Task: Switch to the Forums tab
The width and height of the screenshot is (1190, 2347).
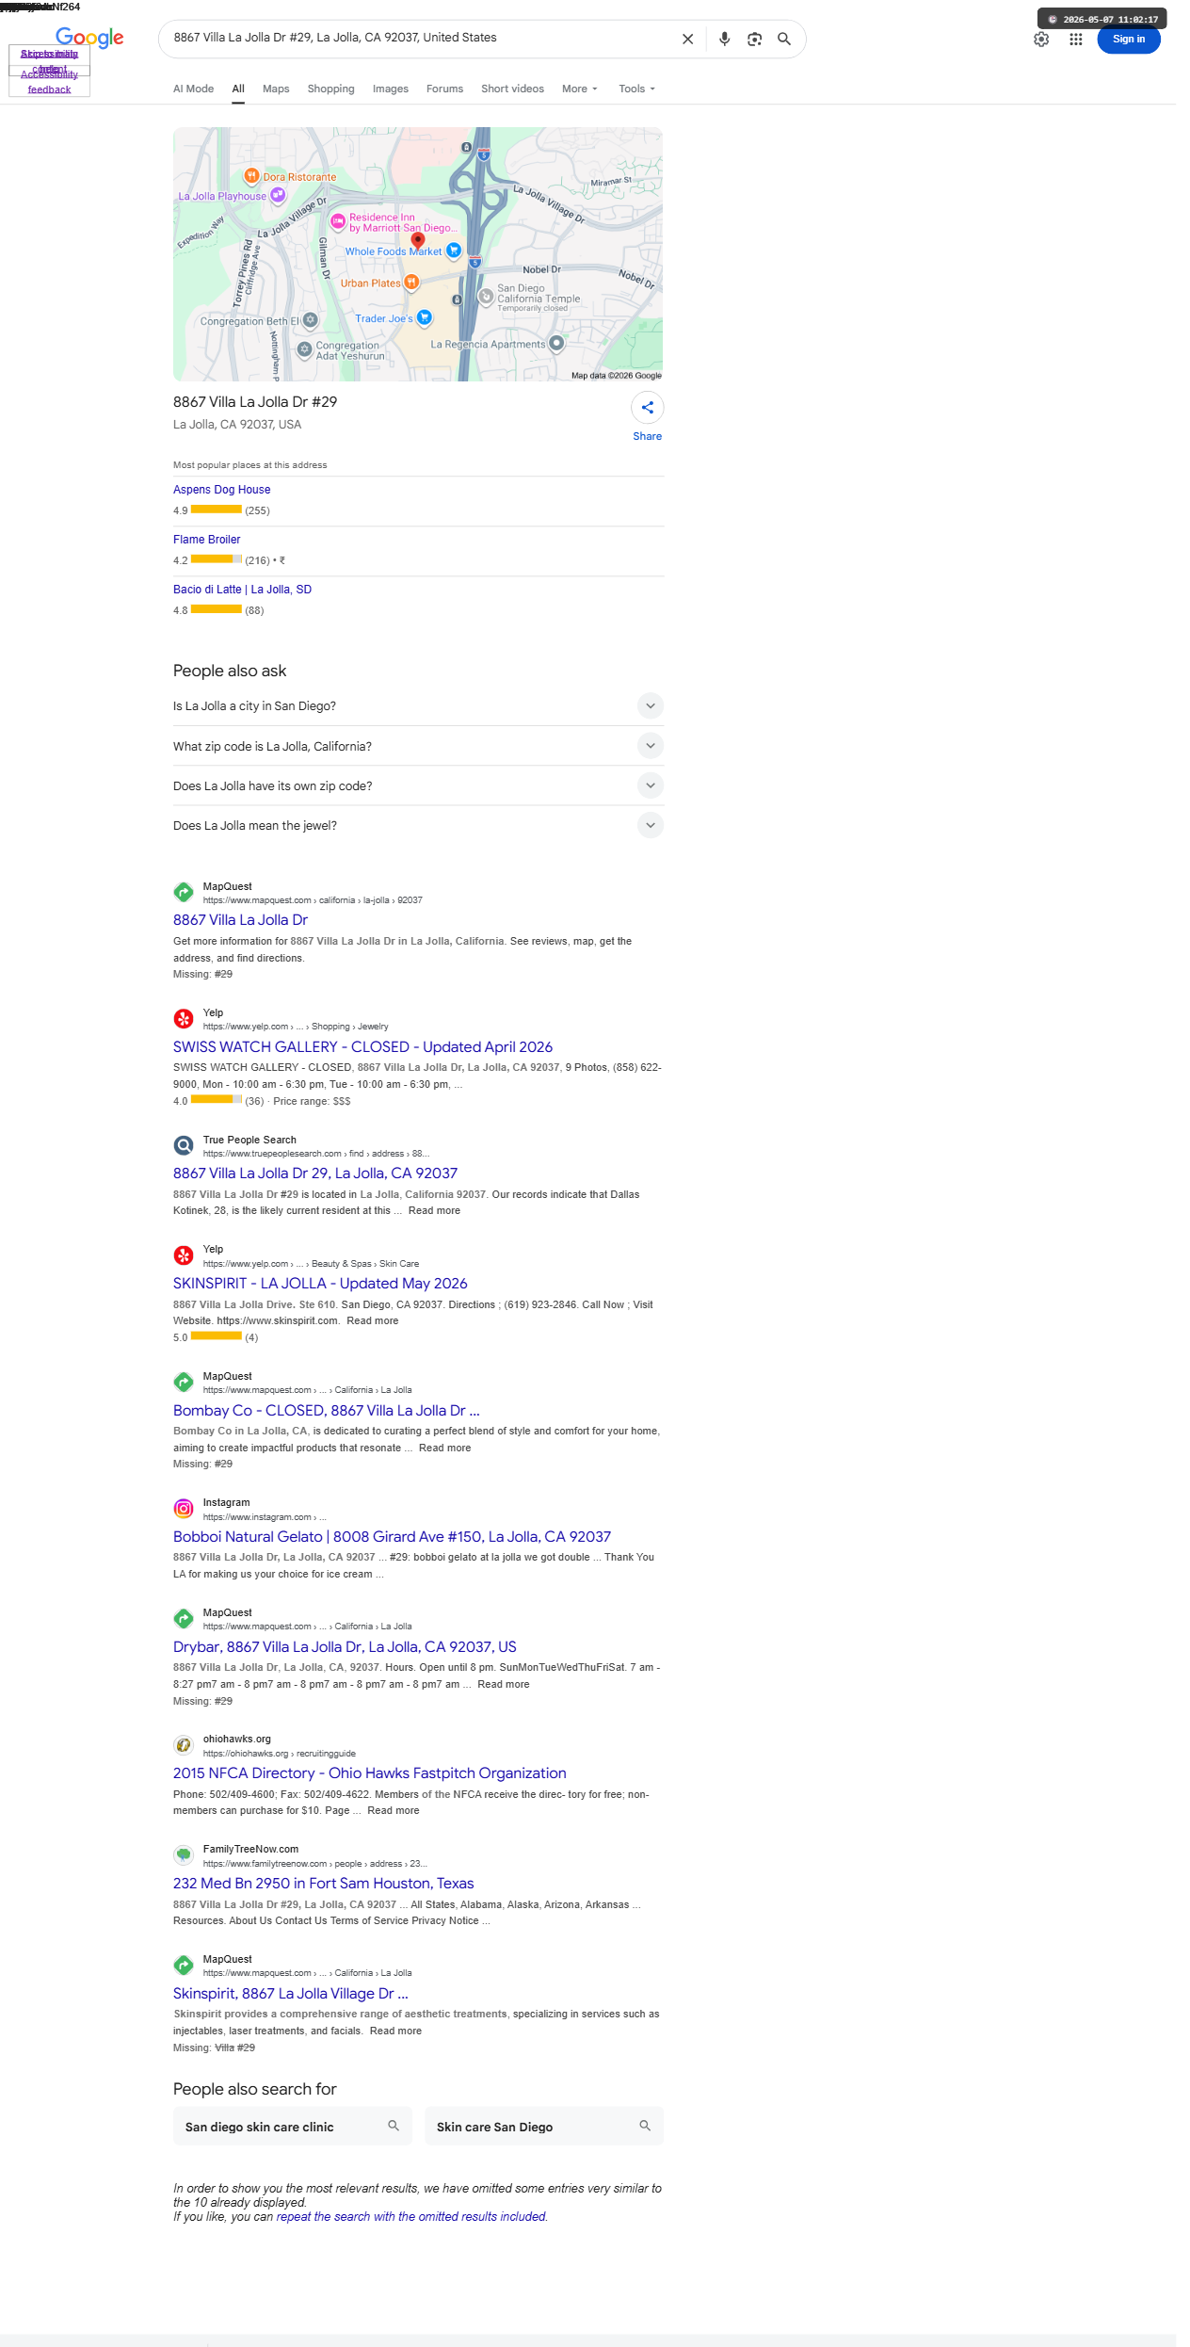Action: pyautogui.click(x=444, y=89)
